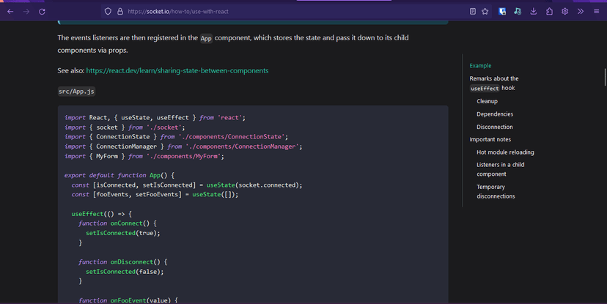Click the music note extension icon
This screenshot has height=304, width=607.
[x=518, y=12]
